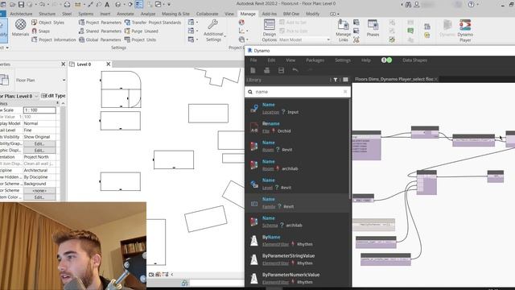Click Purge Unused
Viewport: 515px width, 290px height.
pyautogui.click(x=142, y=31)
